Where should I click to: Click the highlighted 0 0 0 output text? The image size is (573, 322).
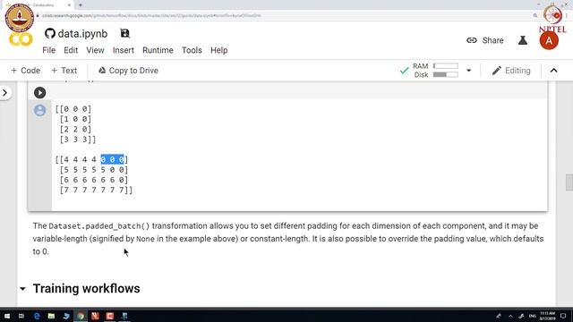112,159
